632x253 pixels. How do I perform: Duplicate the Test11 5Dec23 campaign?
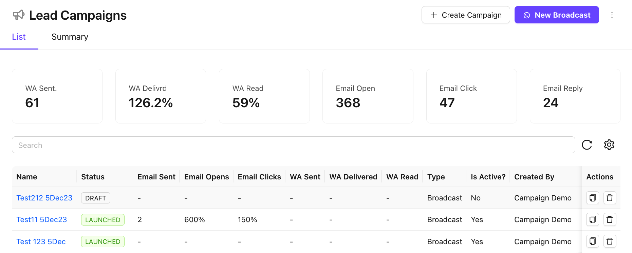[593, 219]
